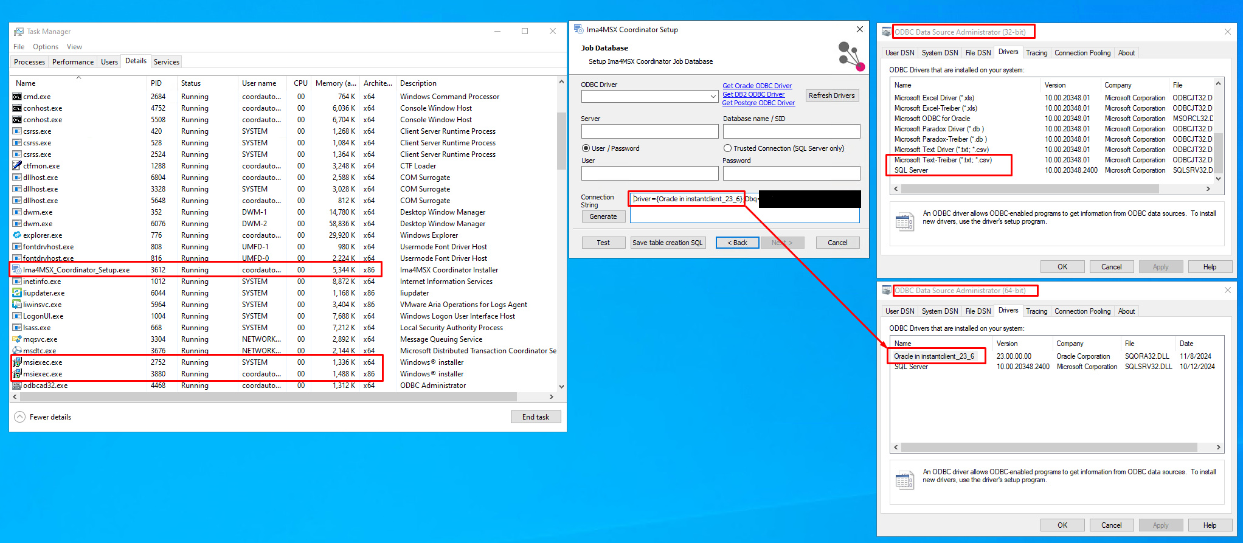Viewport: 1243px width, 543px height.
Task: Select Trusted Connection (SQL Server only) option
Action: click(x=727, y=148)
